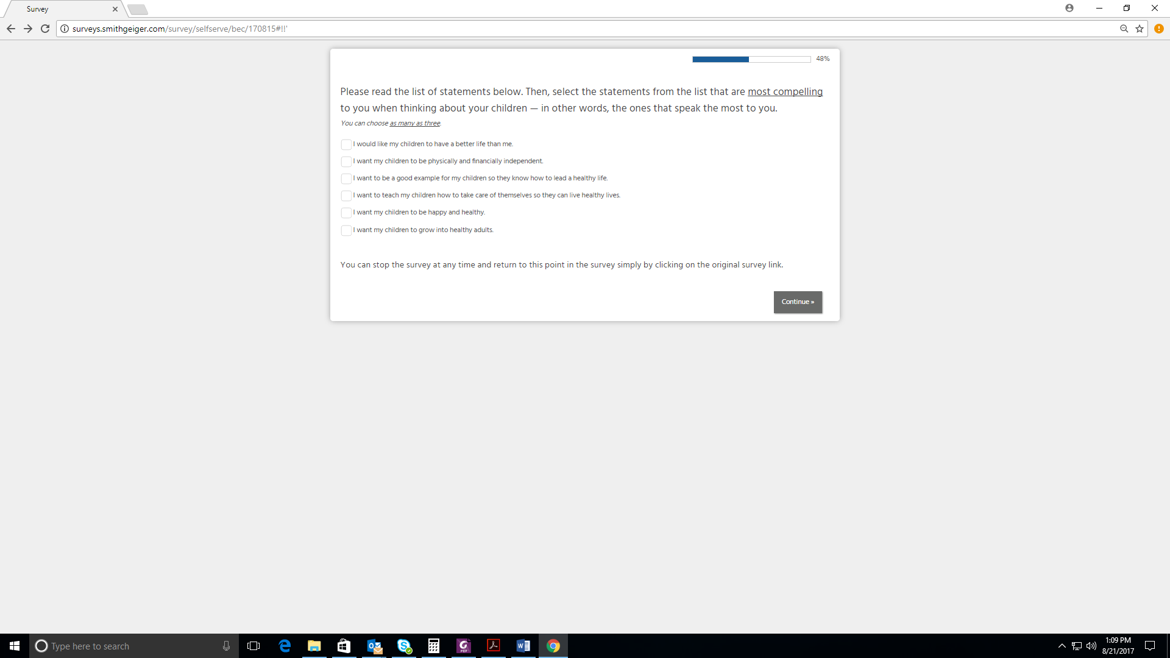Viewport: 1170px width, 658px height.
Task: Tick 'happy and healthy' checkbox
Action: pos(346,213)
